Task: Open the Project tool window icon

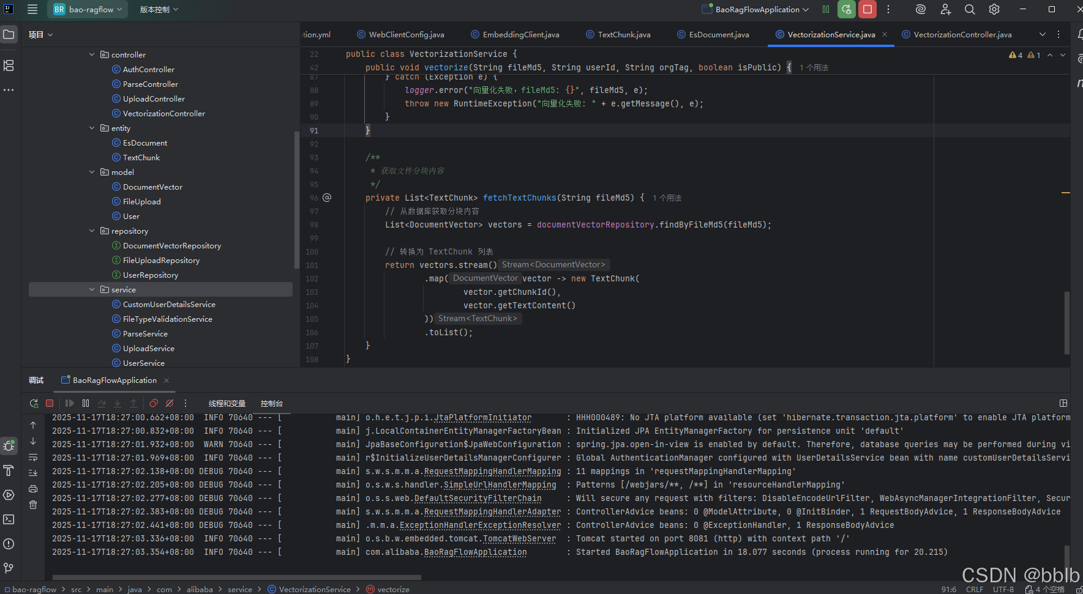Action: pyautogui.click(x=9, y=34)
